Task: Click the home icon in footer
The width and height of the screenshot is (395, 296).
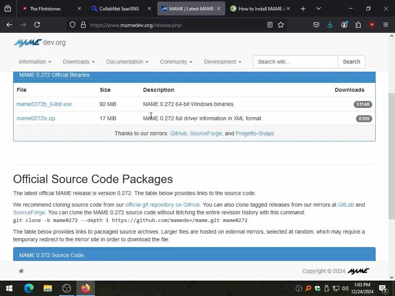Action: 21,271
